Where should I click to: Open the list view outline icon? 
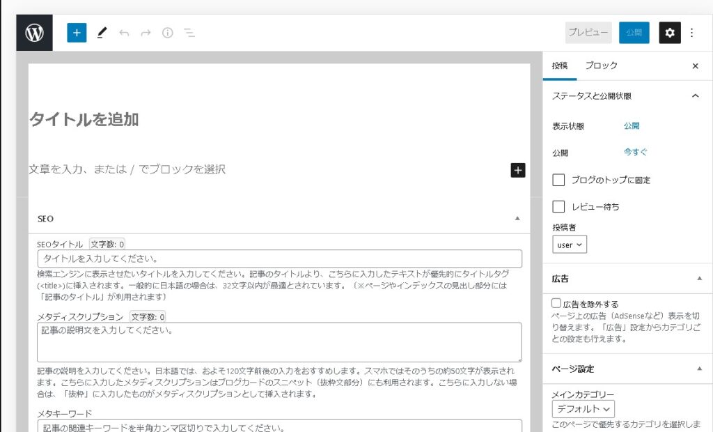click(x=189, y=33)
